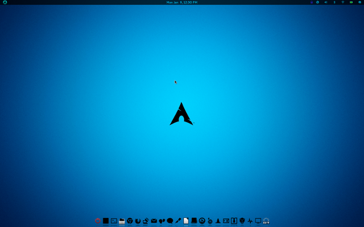Open the mail envelope application
Screen dimensions: 364x227
pyautogui.click(x=154, y=221)
